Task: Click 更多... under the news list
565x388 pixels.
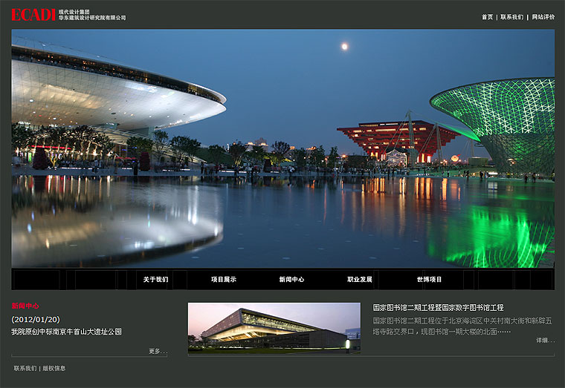Action: 158,351
